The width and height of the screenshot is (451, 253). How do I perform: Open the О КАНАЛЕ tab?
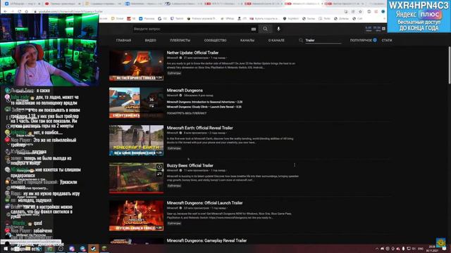point(276,41)
